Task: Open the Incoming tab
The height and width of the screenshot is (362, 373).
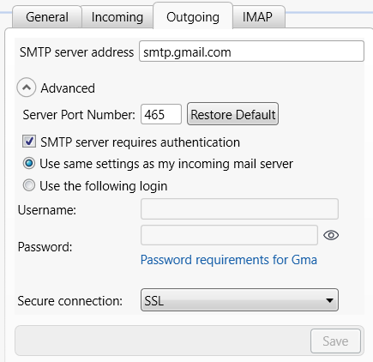Action: click(x=117, y=17)
